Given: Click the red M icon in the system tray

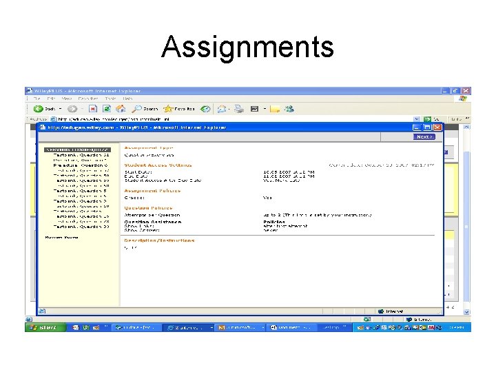Looking at the screenshot, I should [x=431, y=327].
